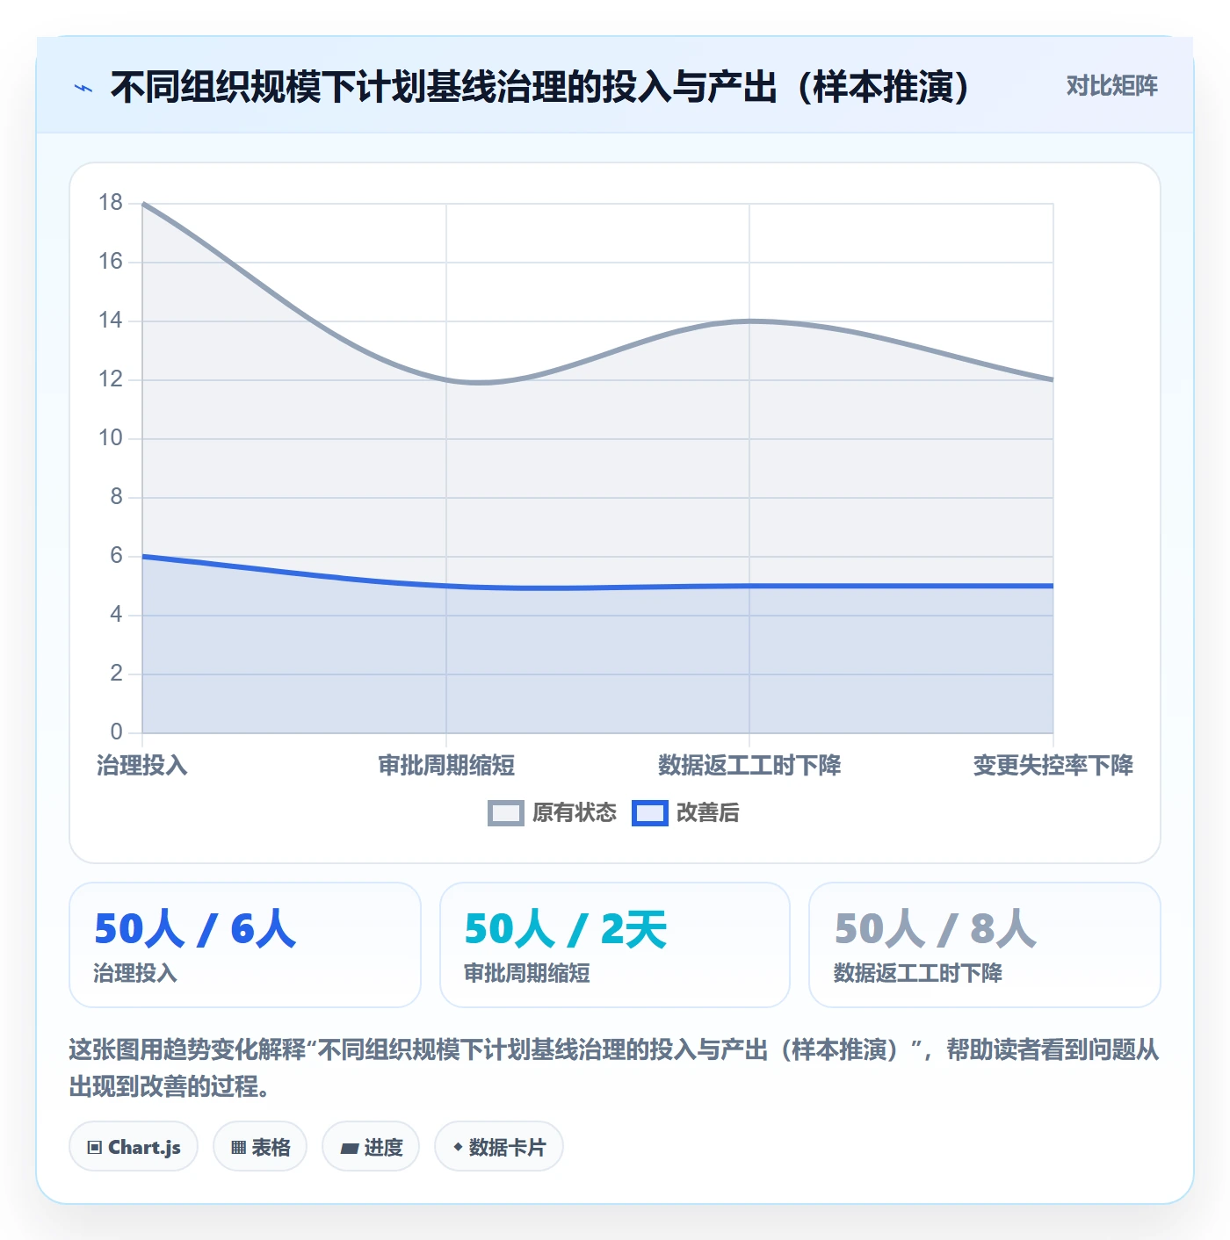Click the 变更失控率下降 x-axis label

tap(1053, 765)
